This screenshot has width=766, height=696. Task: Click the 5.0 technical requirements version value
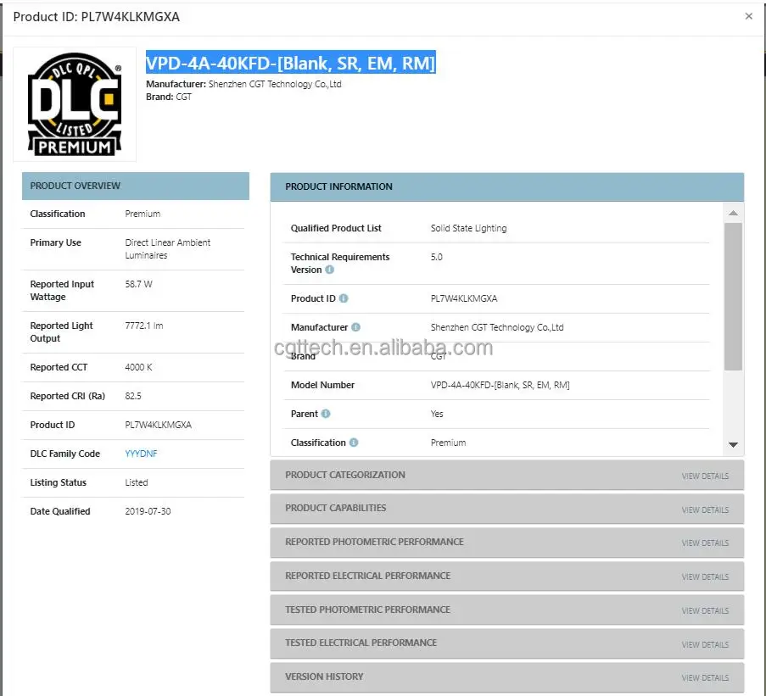click(x=436, y=257)
